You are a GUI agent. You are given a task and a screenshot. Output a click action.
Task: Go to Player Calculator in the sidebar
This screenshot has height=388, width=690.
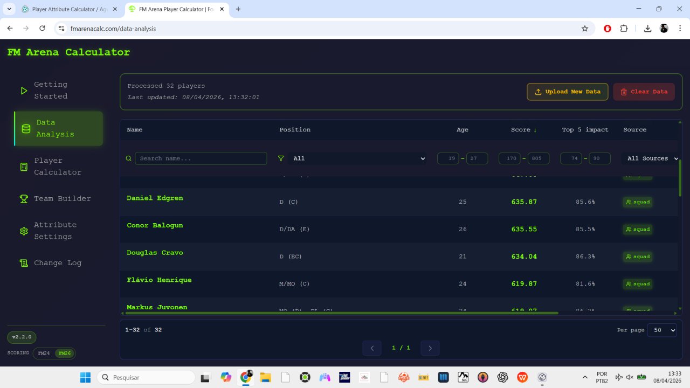coord(58,167)
